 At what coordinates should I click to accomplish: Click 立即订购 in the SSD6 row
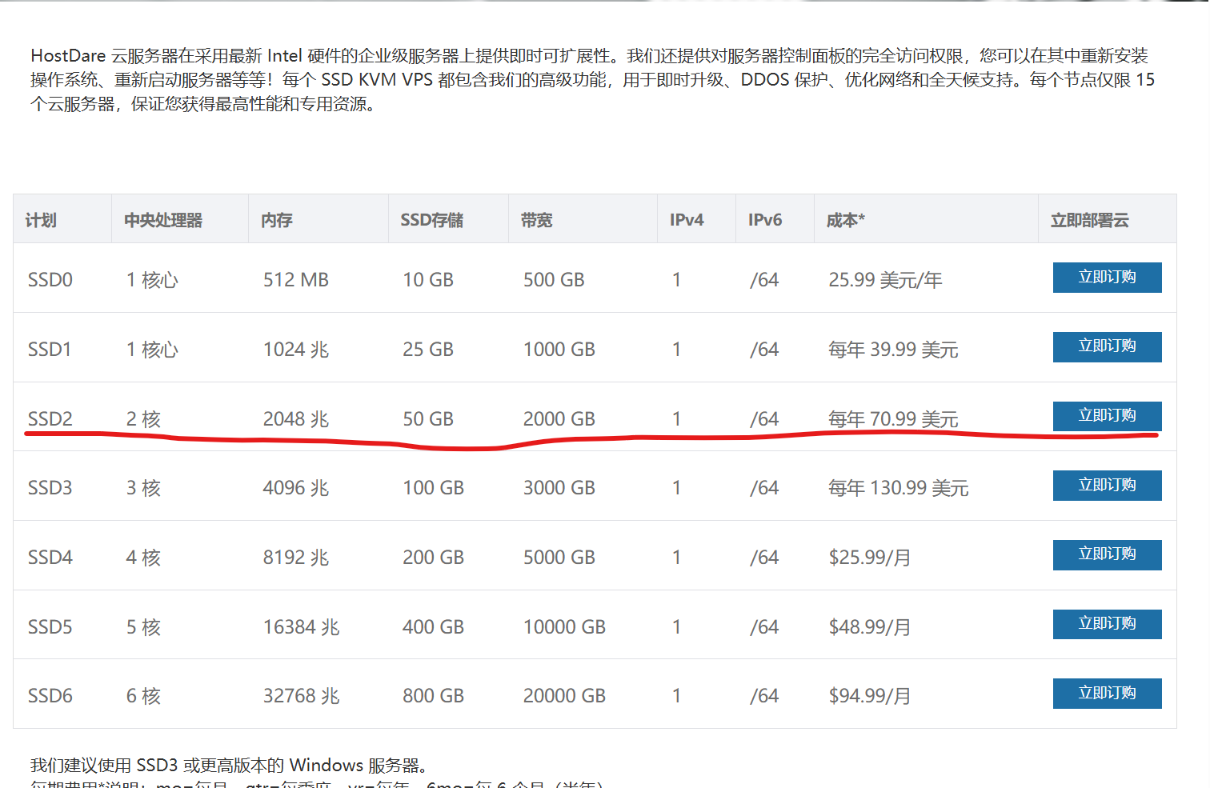tap(1107, 694)
